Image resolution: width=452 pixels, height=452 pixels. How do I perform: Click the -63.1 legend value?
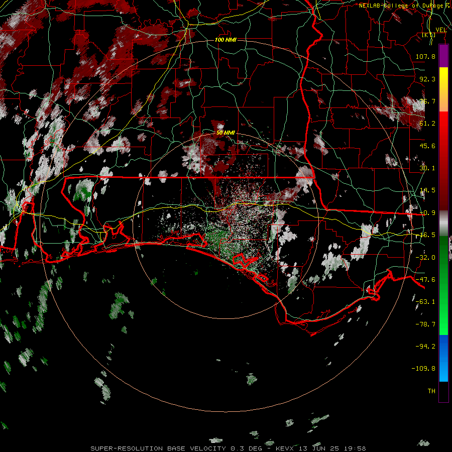tap(425, 302)
